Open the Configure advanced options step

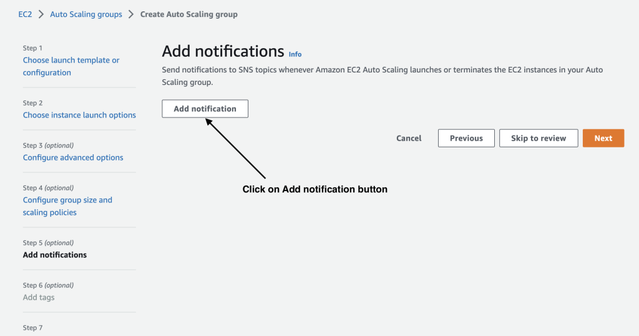(x=73, y=157)
